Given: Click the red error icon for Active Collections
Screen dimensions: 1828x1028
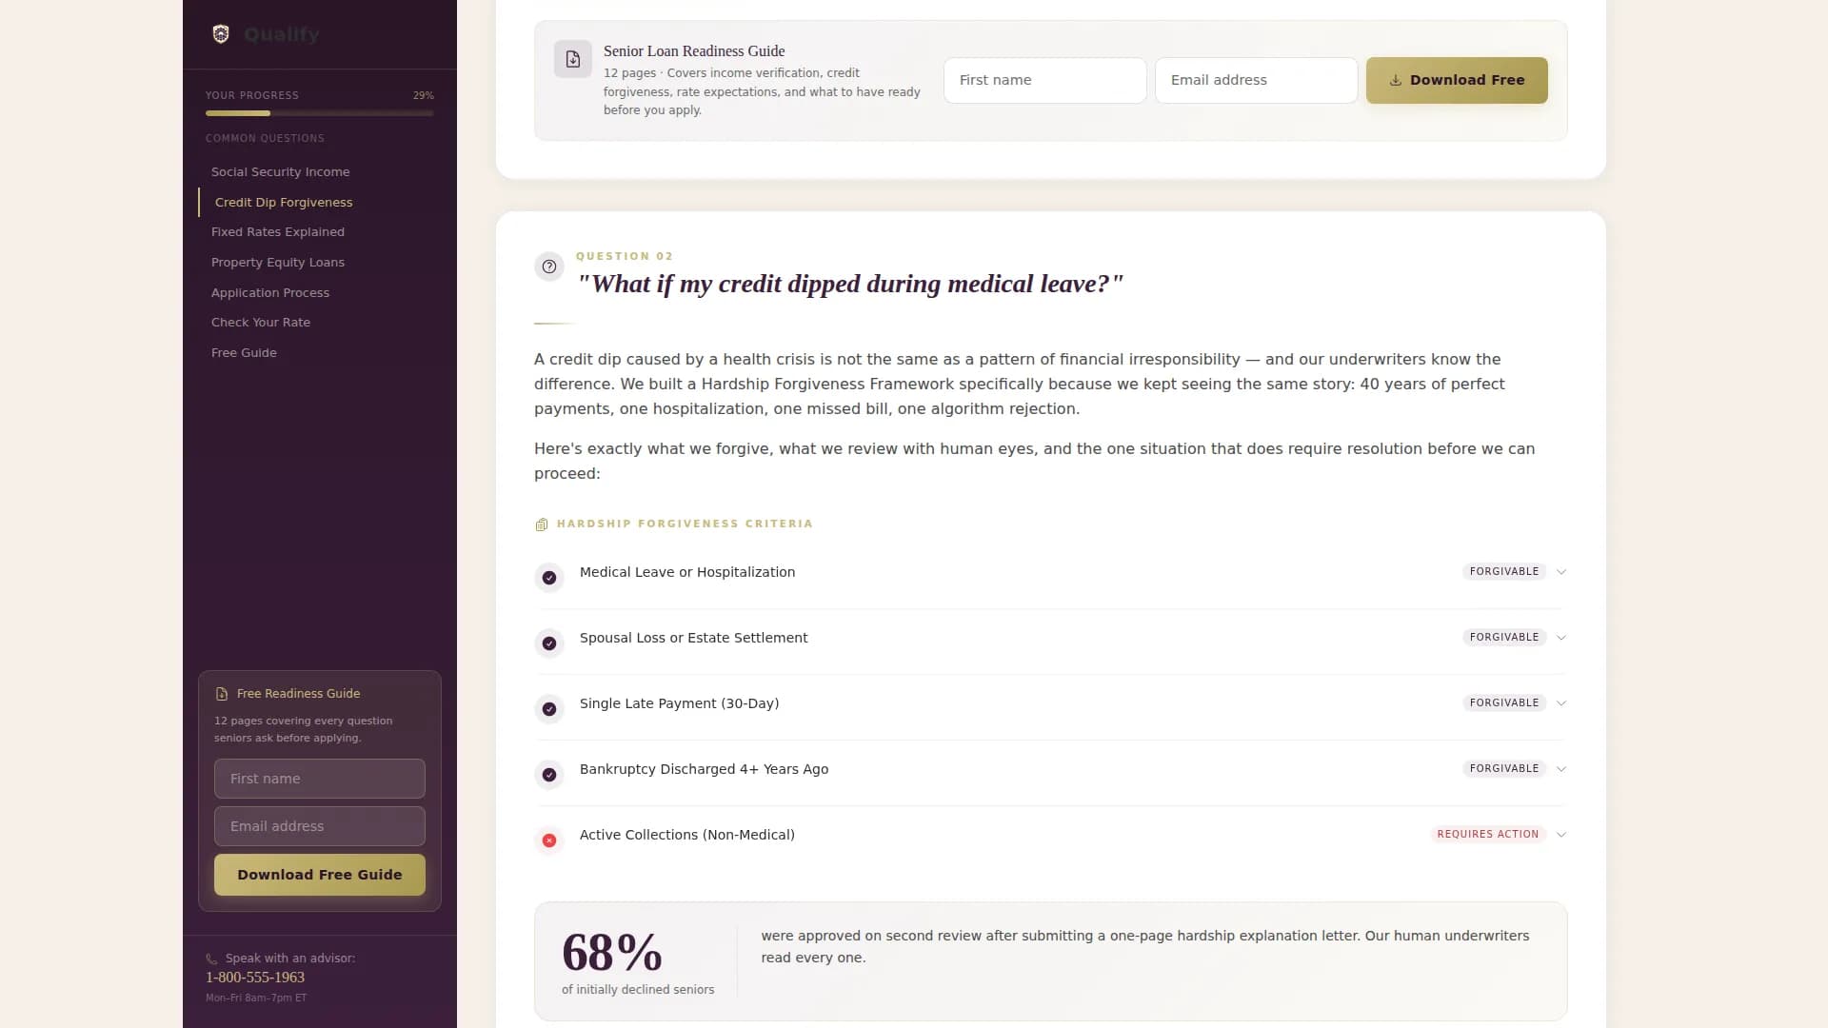Looking at the screenshot, I should point(549,840).
